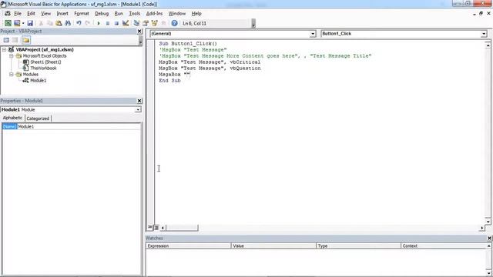The height and width of the screenshot is (277, 493).
Task: Open Find with the binoculars icon
Action: click(x=68, y=23)
